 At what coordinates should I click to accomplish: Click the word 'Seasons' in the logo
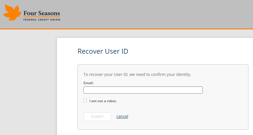49,13
